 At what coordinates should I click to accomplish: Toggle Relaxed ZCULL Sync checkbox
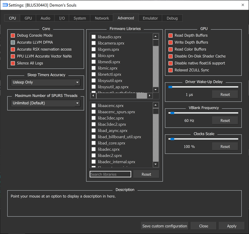170,70
